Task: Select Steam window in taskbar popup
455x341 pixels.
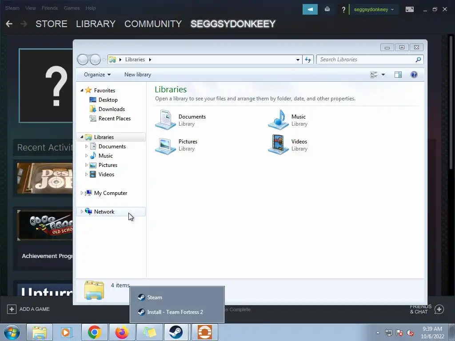Action: pyautogui.click(x=177, y=297)
